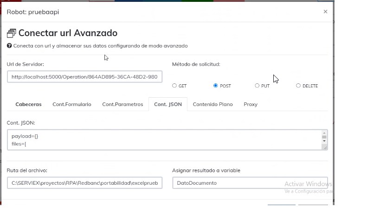
Task: Switch to the Contenido Plano tab
Action: 213,104
